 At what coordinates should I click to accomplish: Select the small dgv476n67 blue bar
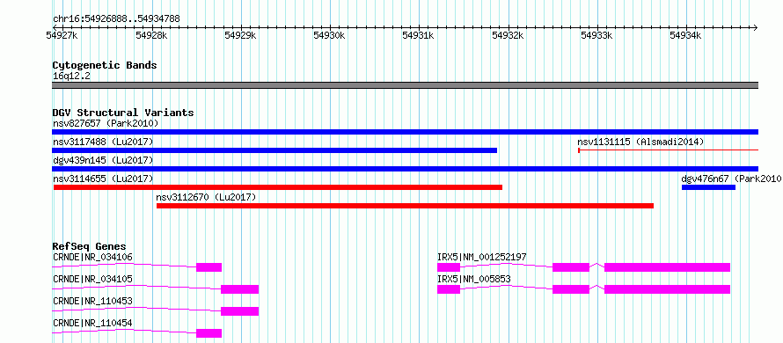click(708, 187)
